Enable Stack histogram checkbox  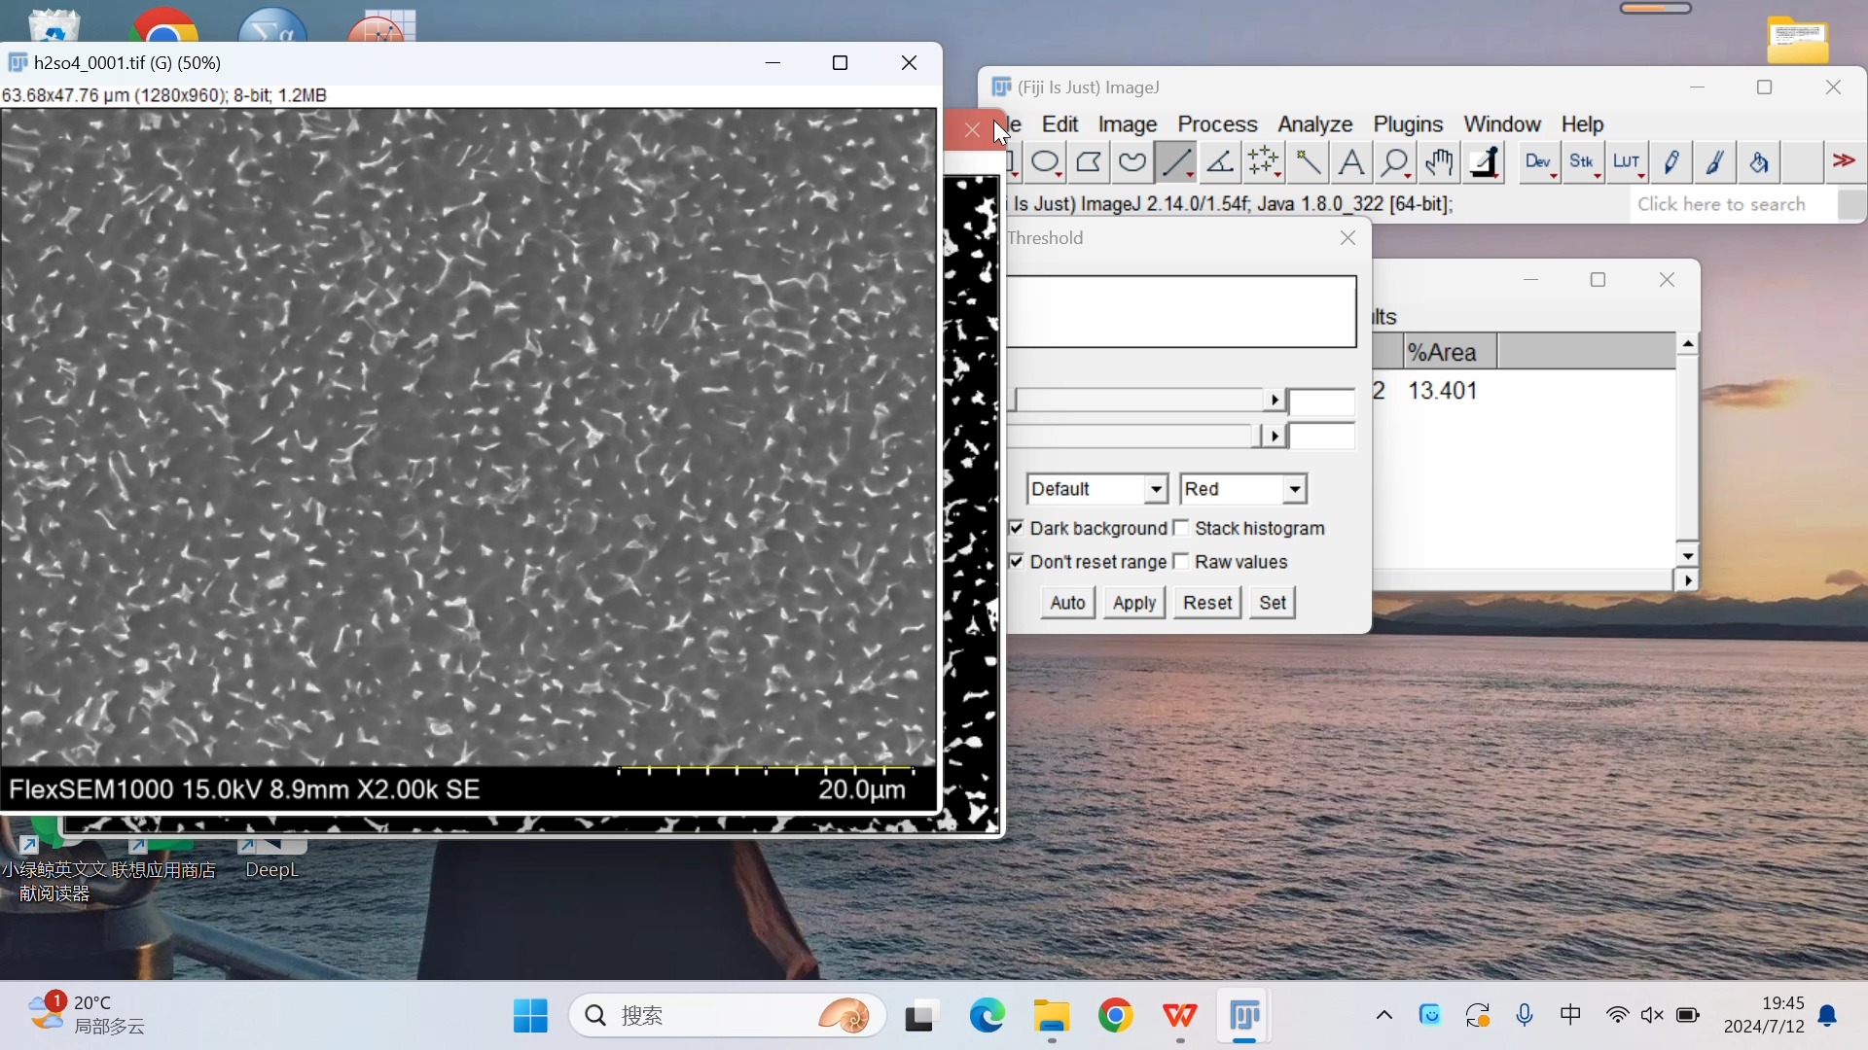tap(1181, 528)
